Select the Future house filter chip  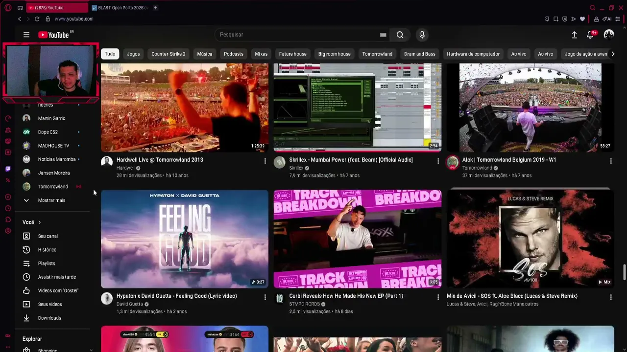(x=293, y=54)
